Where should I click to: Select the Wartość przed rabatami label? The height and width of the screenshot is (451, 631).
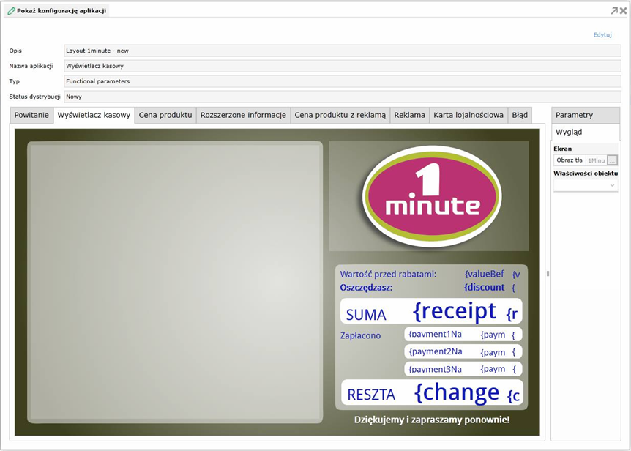pos(388,275)
